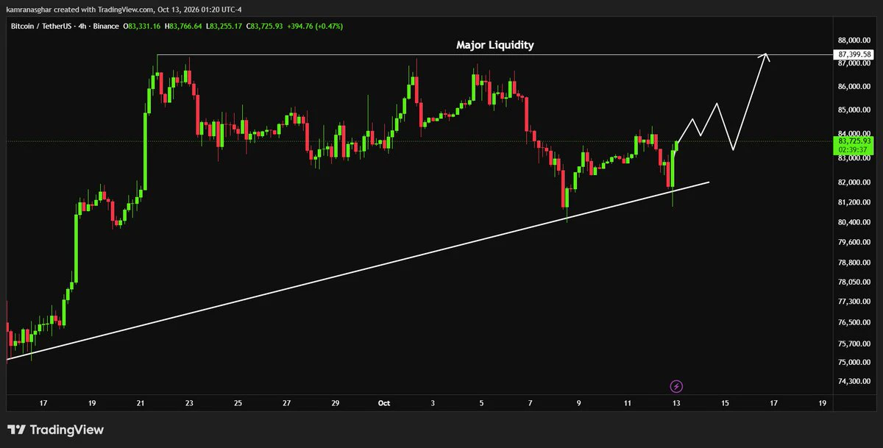Click date 15 on the time axis
Image resolution: width=883 pixels, height=448 pixels.
(x=724, y=402)
